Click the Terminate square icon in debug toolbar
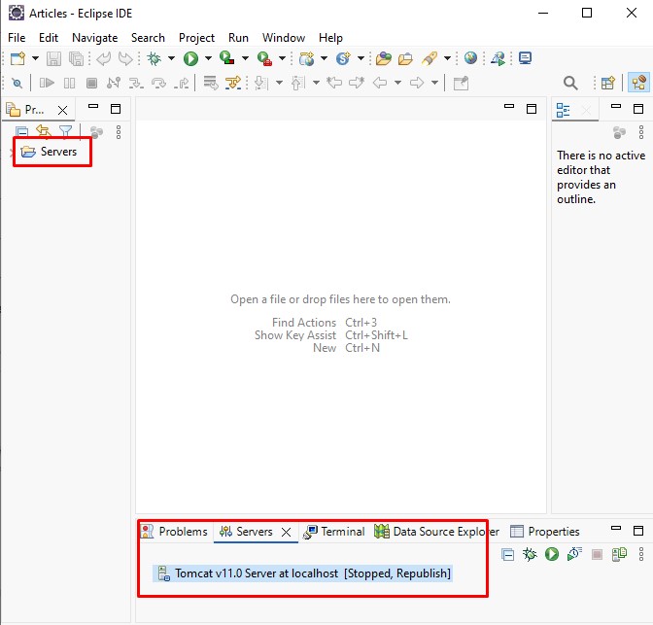Viewport: 653px width, 625px height. point(91,83)
